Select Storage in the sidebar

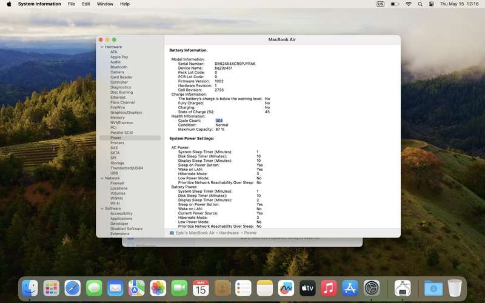[117, 163]
